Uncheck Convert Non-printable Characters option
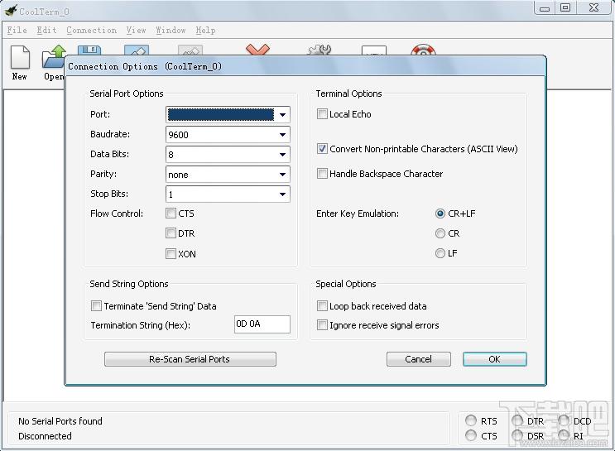The image size is (615, 451). tap(322, 149)
